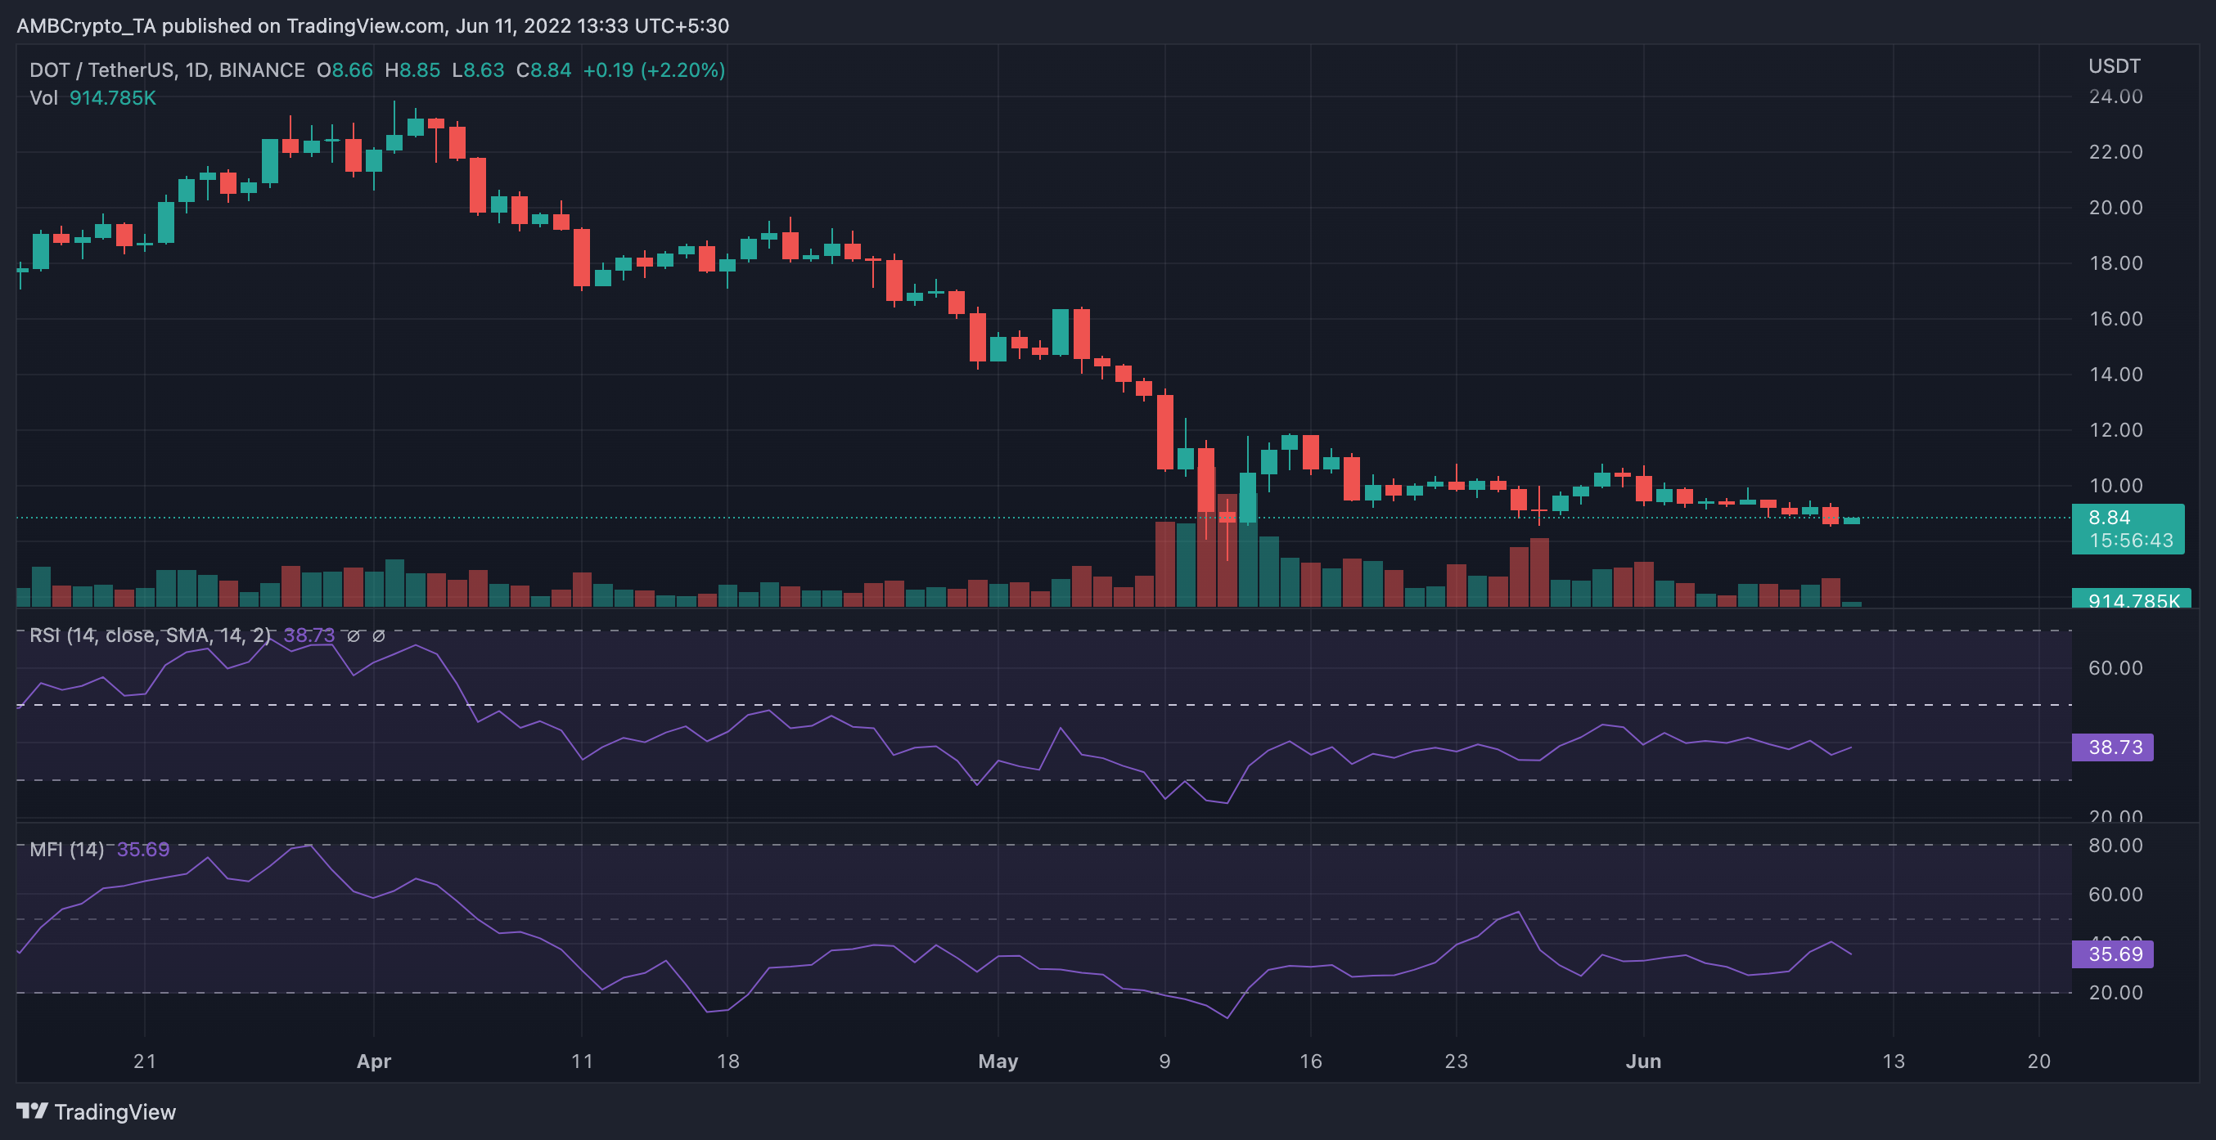
Task: Click the '13' date on time axis
Action: [1894, 1060]
